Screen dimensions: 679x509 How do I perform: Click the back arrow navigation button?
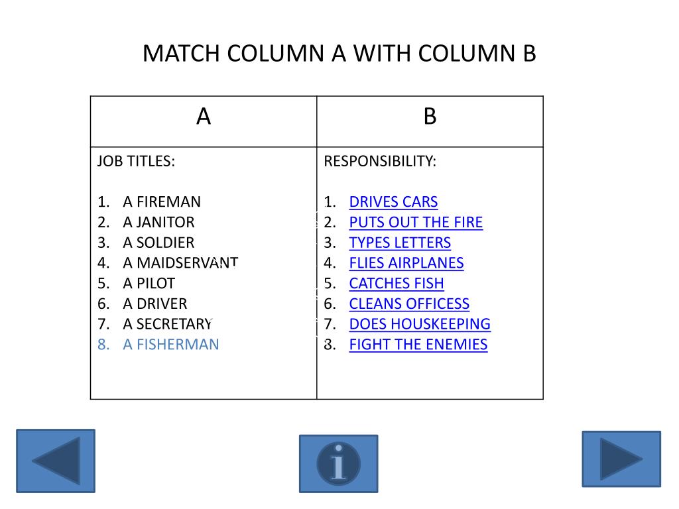pyautogui.click(x=56, y=461)
